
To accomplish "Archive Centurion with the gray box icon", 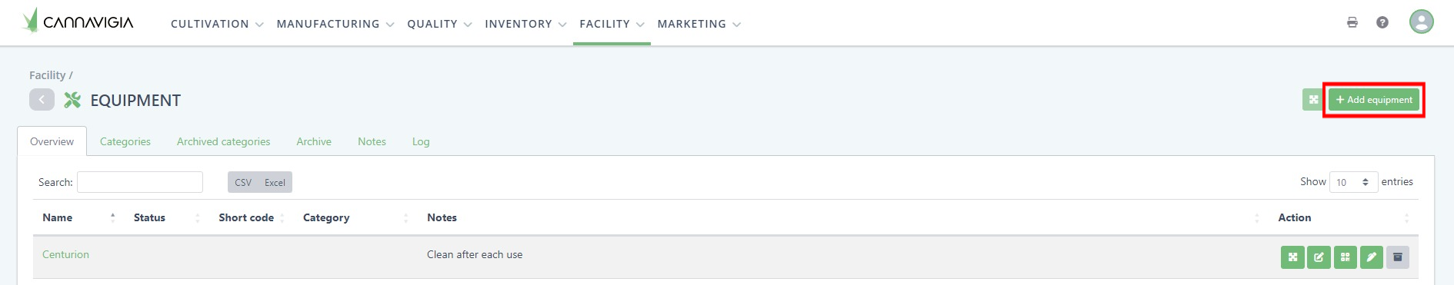I will pyautogui.click(x=1398, y=257).
